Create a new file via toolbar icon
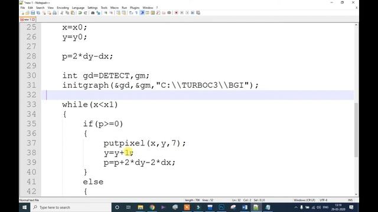This screenshot has height=212, width=378. point(22,13)
